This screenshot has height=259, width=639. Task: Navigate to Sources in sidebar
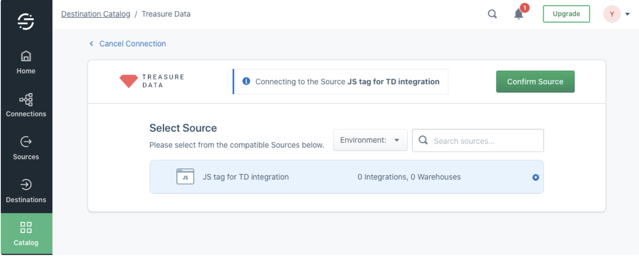tap(26, 148)
